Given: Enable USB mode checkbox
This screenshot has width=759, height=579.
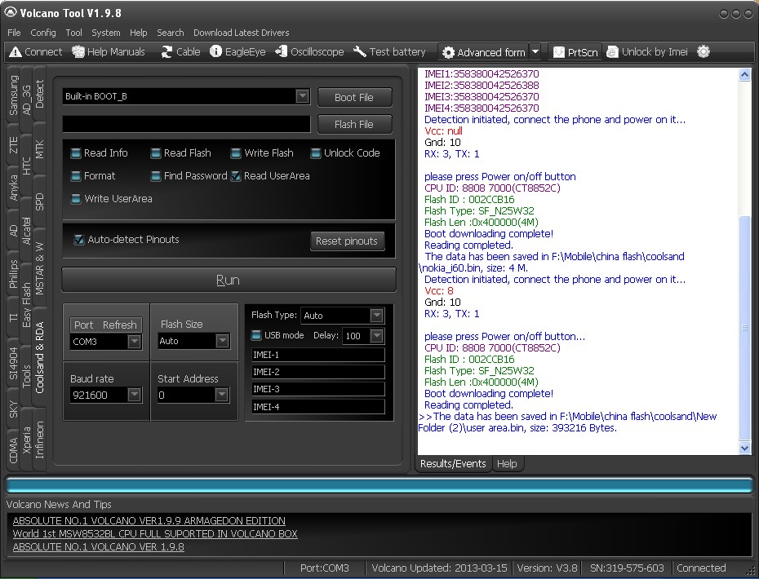Looking at the screenshot, I should click(256, 335).
